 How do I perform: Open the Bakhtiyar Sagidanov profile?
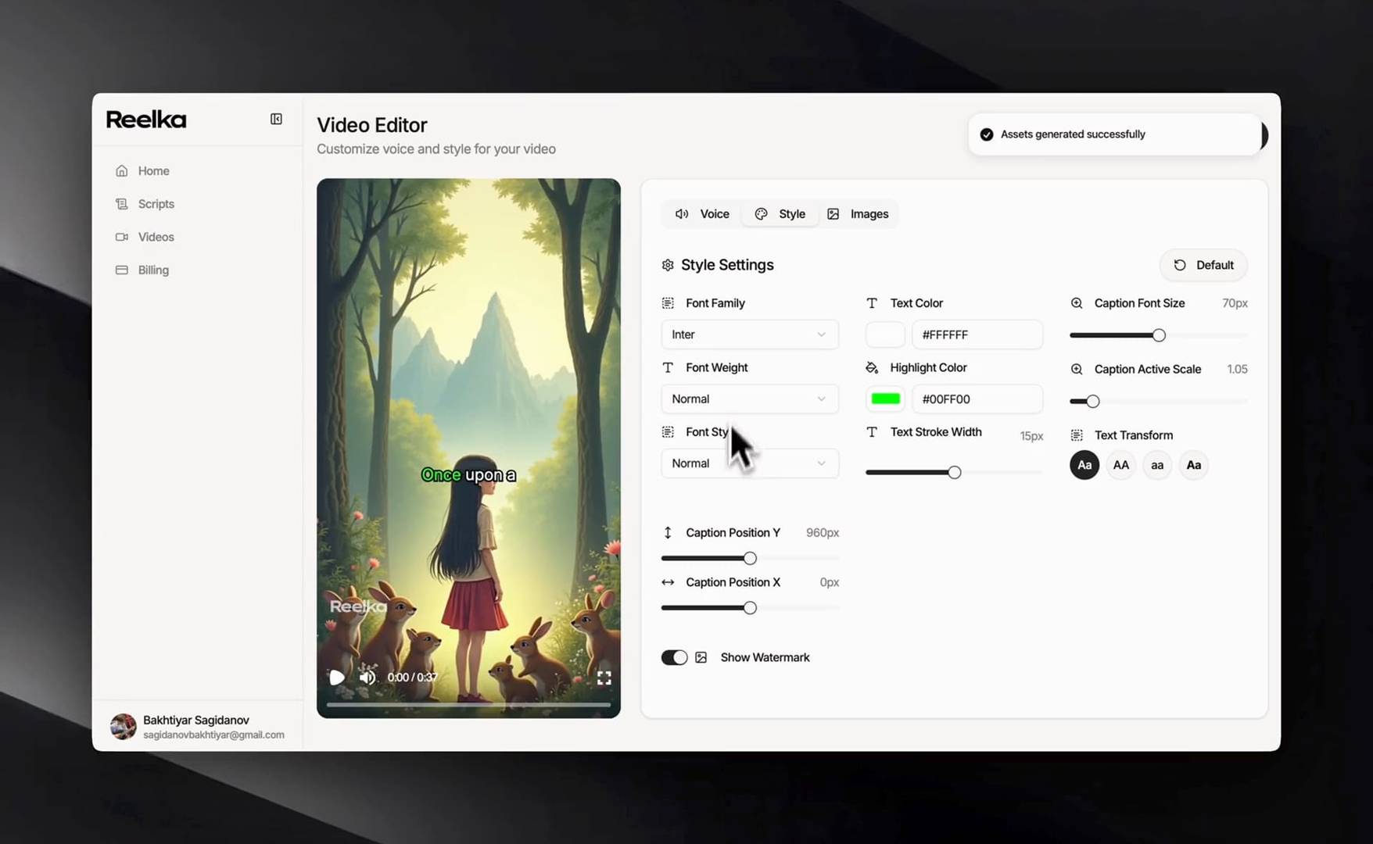click(198, 727)
